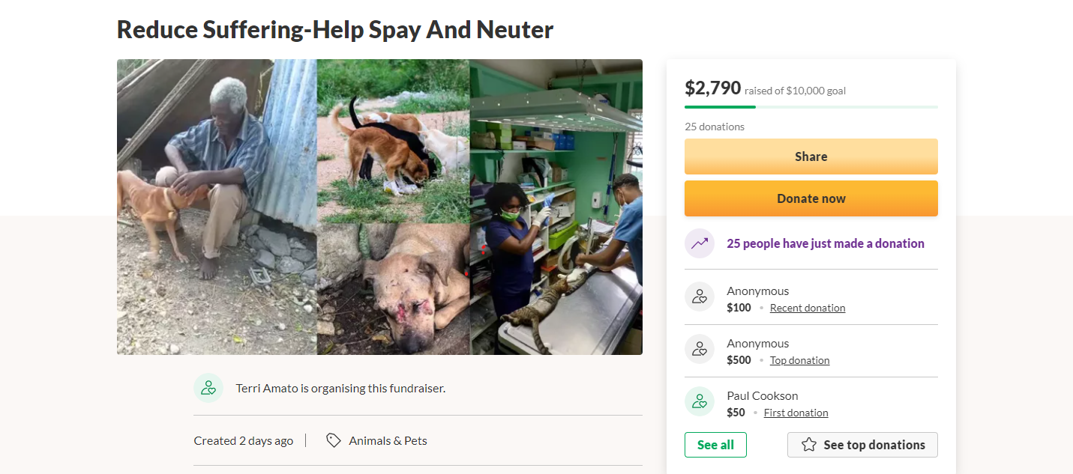Click the purple trending arrow icon
This screenshot has width=1073, height=474.
tap(700, 243)
